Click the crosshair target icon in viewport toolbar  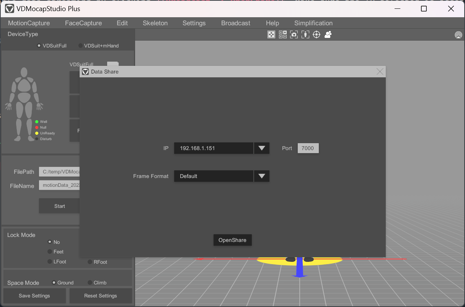point(317,35)
